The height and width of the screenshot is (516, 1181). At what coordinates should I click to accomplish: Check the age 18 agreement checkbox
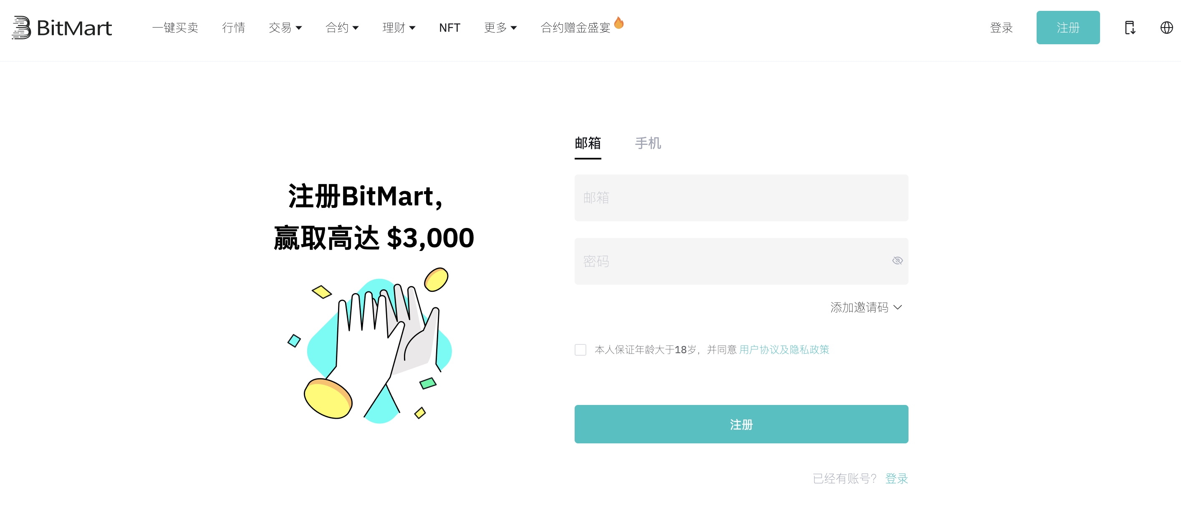pyautogui.click(x=580, y=350)
